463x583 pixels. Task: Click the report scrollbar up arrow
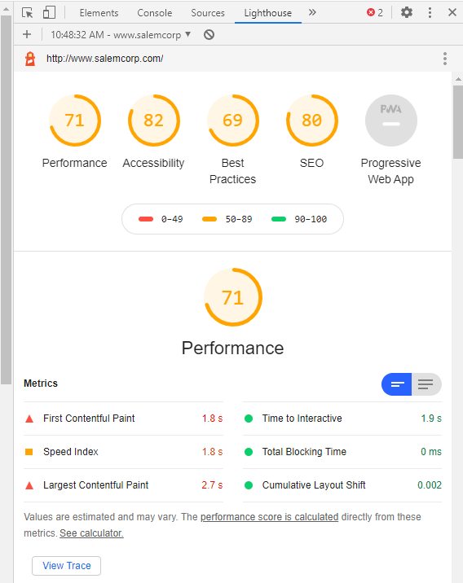[x=458, y=79]
